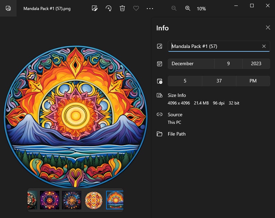Click the Edit image icon
The height and width of the screenshot is (218, 275).
94,8
